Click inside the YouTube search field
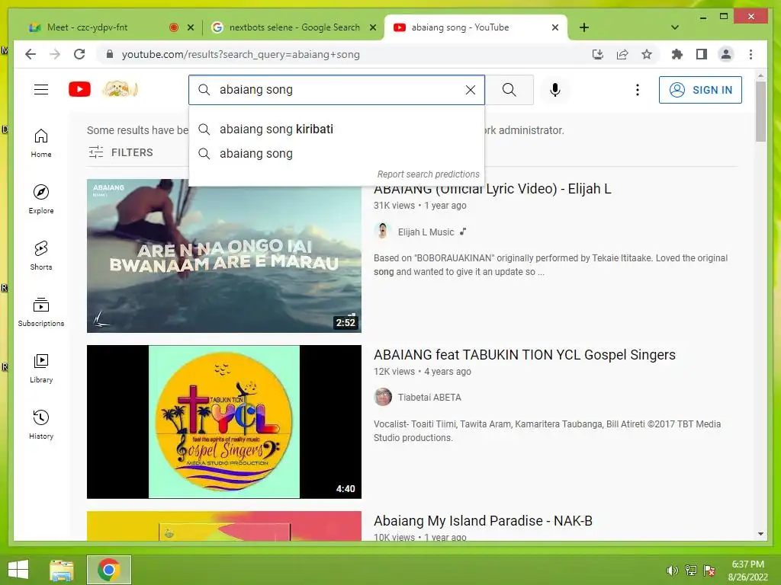The height and width of the screenshot is (585, 781). pos(336,90)
